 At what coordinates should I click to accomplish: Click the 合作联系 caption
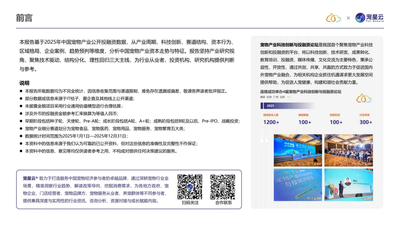(223, 202)
